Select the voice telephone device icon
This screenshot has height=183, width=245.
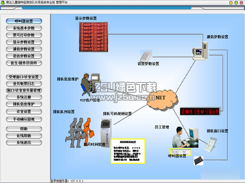pyautogui.click(x=146, y=56)
